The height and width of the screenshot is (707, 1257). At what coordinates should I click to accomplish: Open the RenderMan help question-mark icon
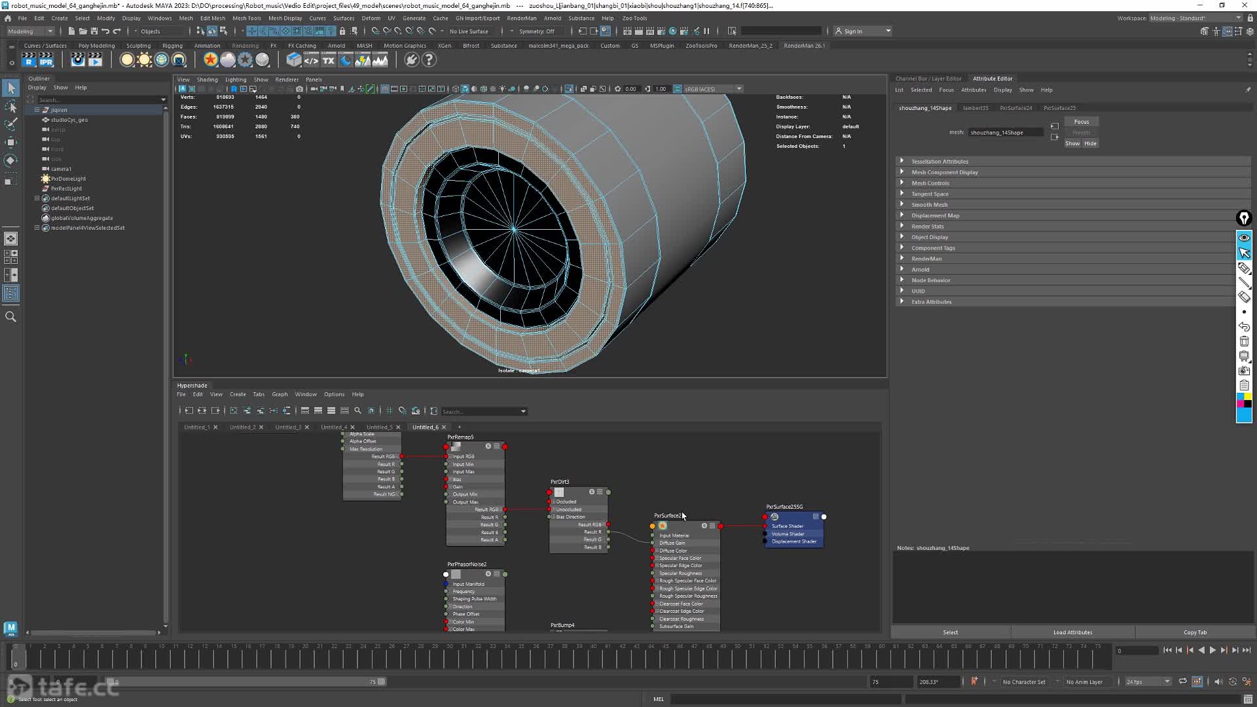point(429,60)
